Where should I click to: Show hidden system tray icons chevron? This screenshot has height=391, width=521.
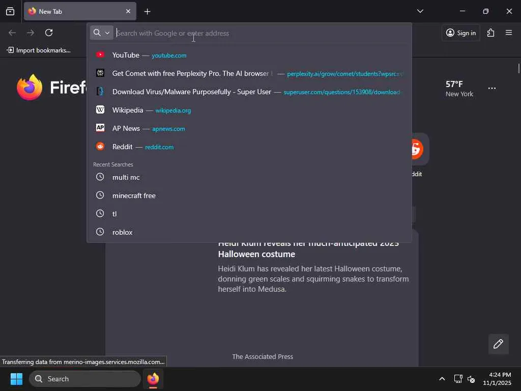coord(442,379)
